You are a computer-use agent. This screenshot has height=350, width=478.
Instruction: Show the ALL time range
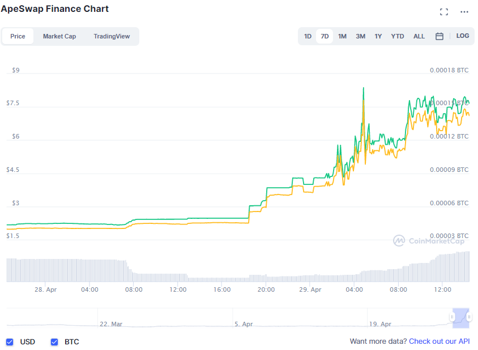pyautogui.click(x=419, y=36)
